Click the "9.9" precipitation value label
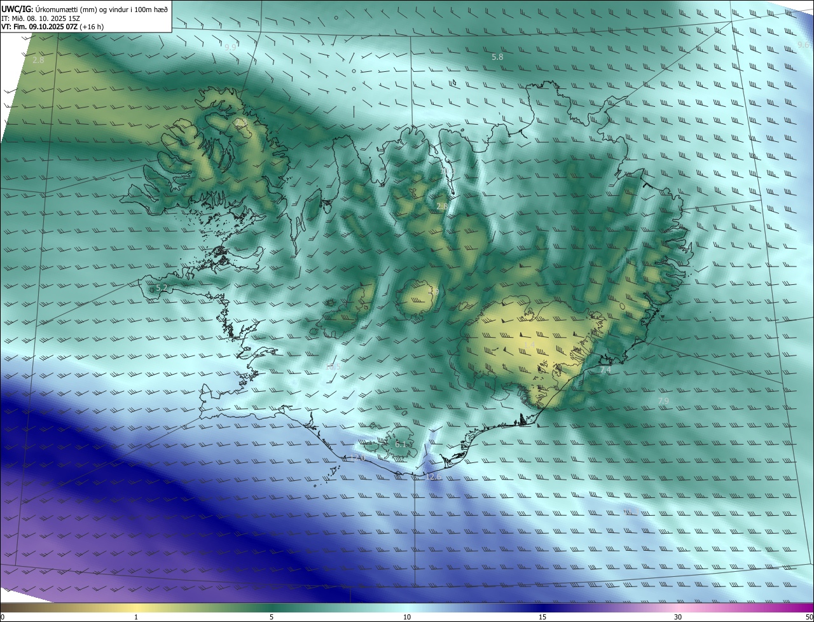 point(230,48)
